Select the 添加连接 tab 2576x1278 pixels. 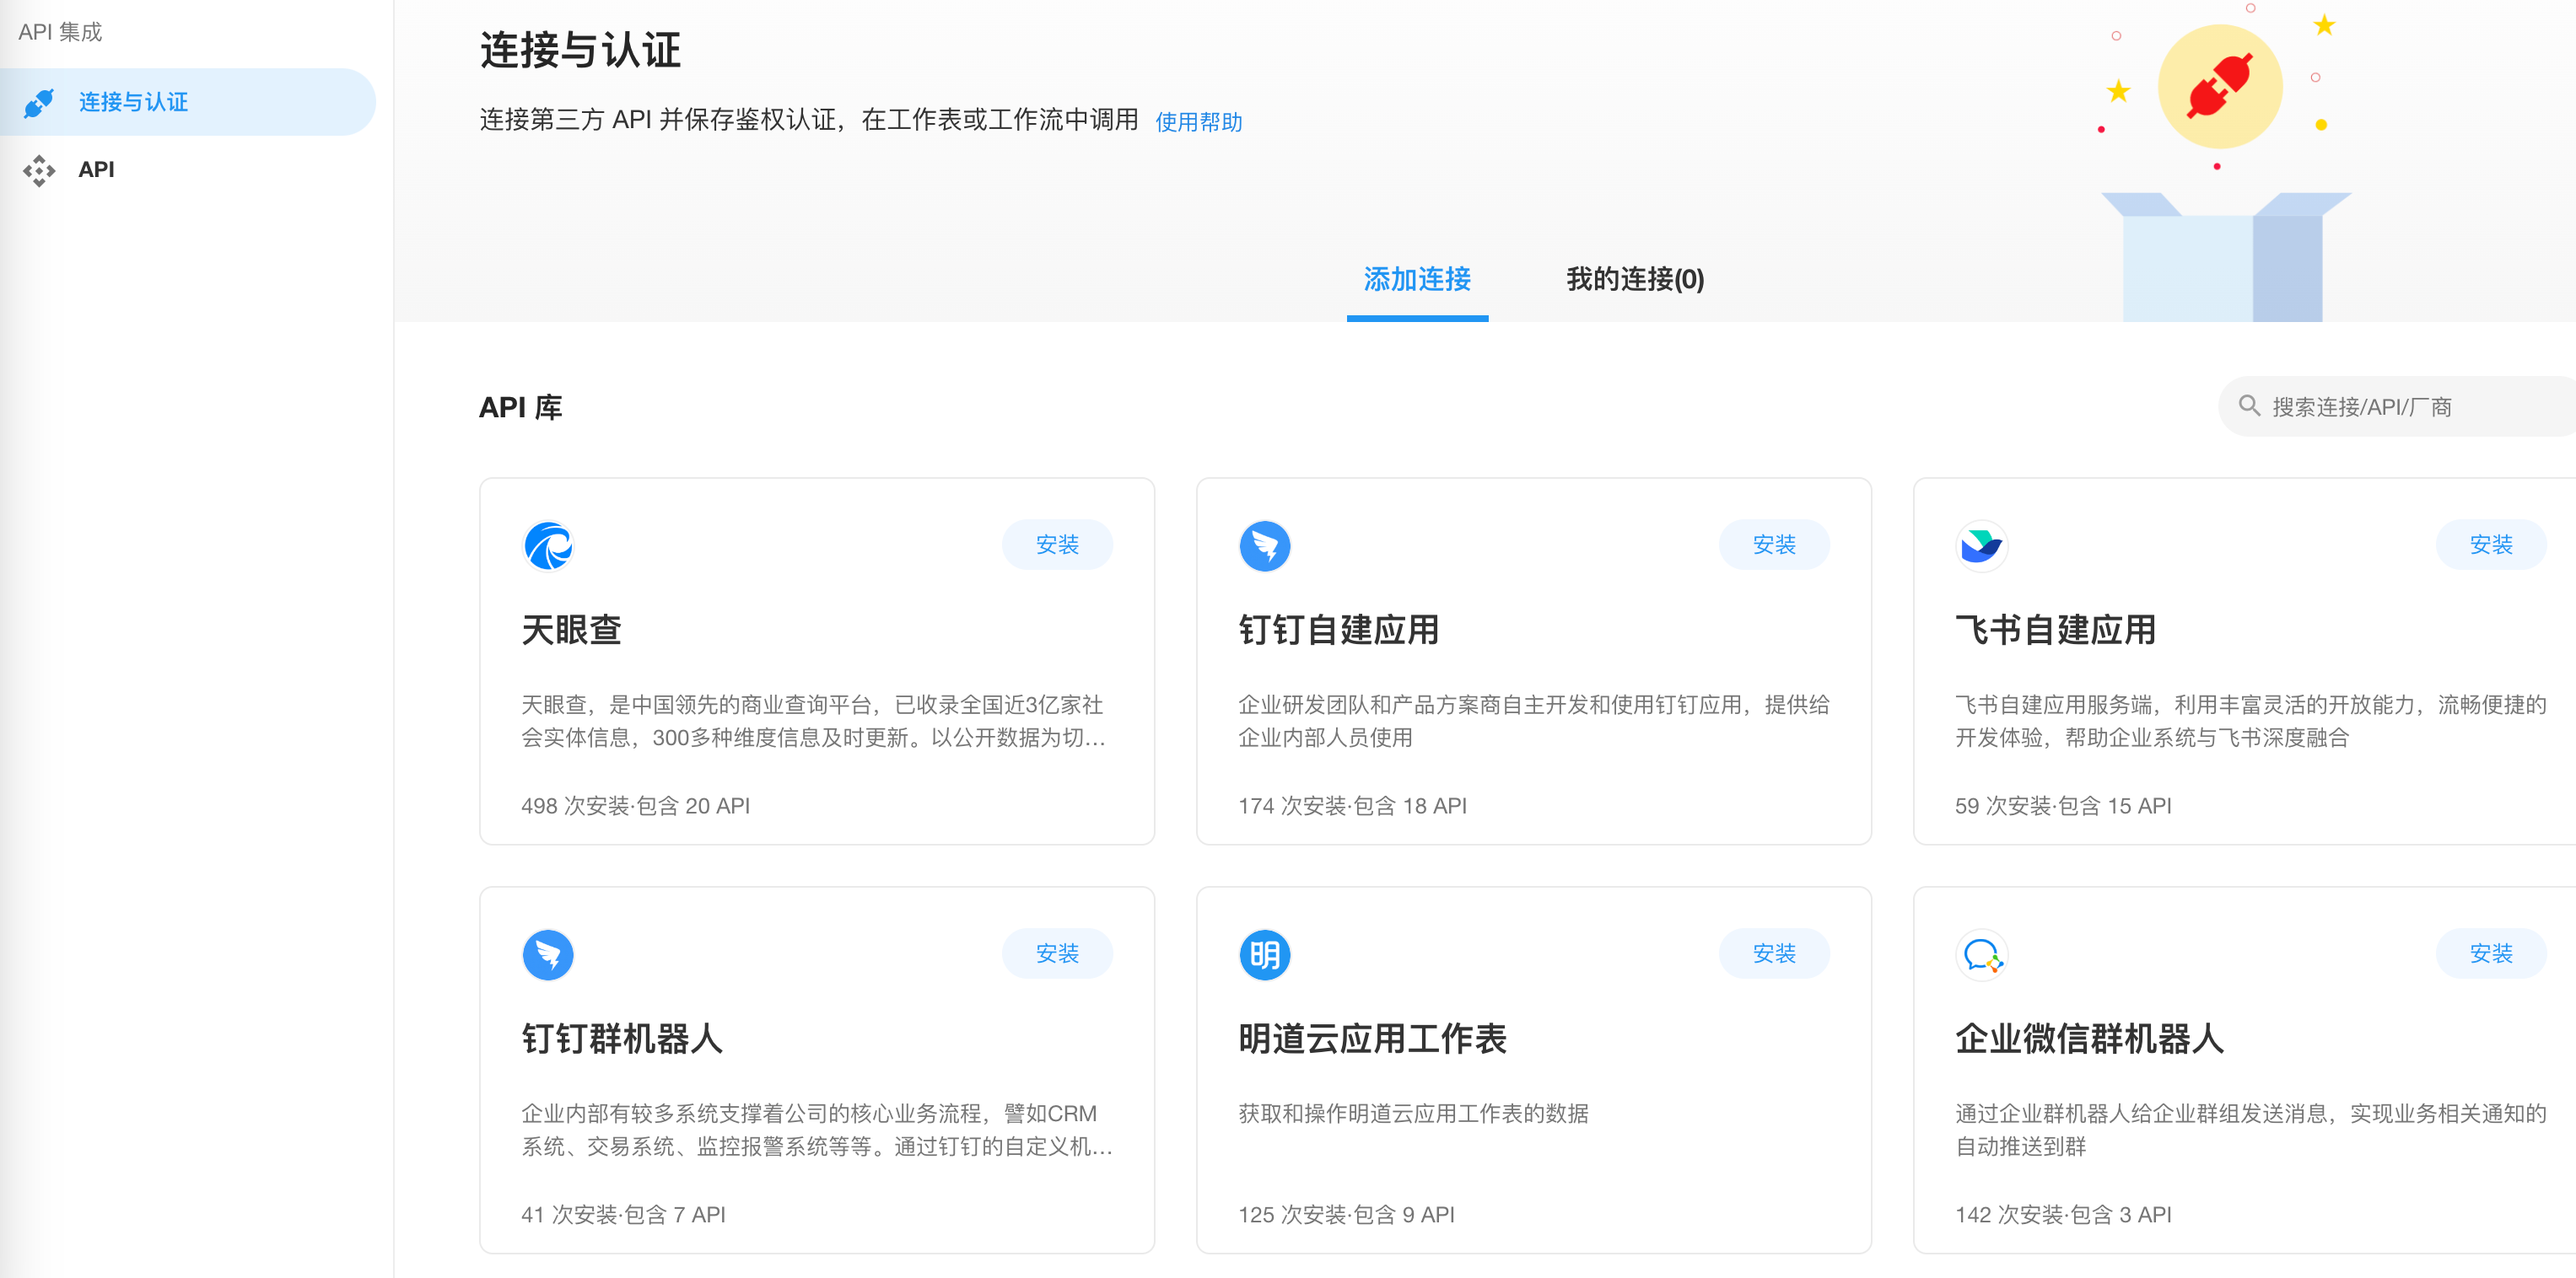pos(1416,279)
